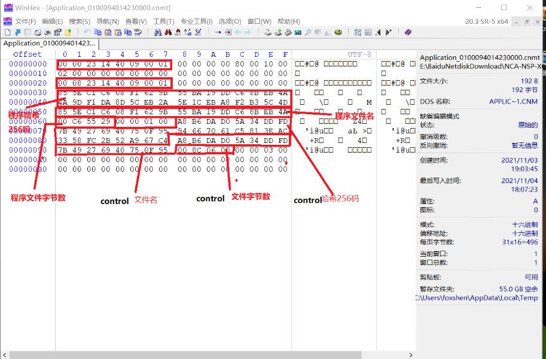
Task: Click the Undo arrow toolbar icon
Action: point(88,32)
